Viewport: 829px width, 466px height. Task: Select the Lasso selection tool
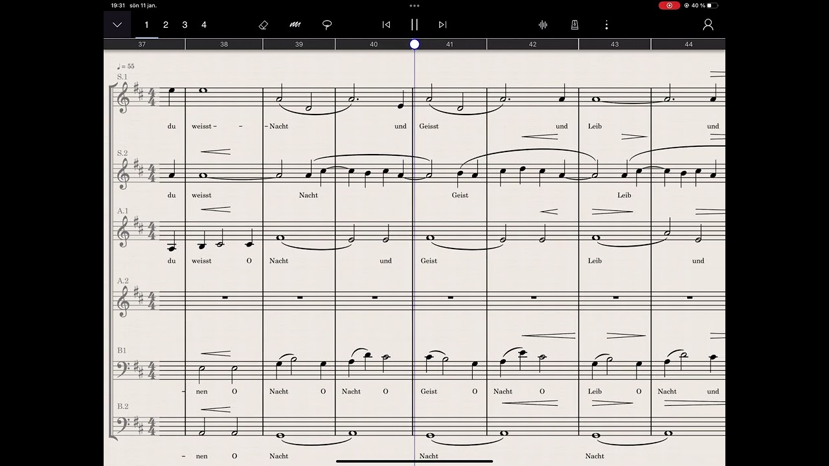coord(327,25)
